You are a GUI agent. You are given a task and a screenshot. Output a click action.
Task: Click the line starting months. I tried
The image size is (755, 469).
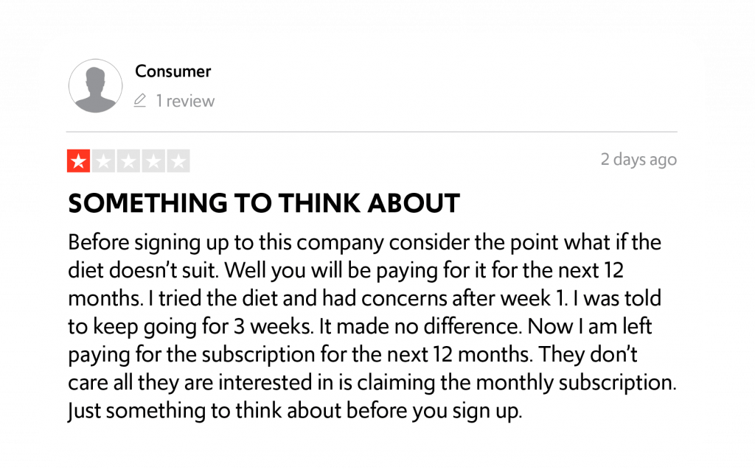pos(364,298)
